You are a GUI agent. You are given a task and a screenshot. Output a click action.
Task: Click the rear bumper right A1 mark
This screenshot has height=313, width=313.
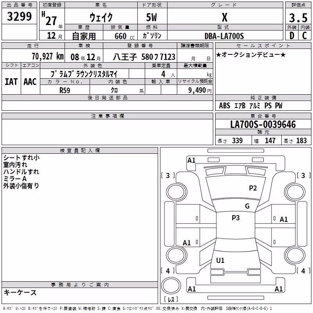tap(279, 289)
